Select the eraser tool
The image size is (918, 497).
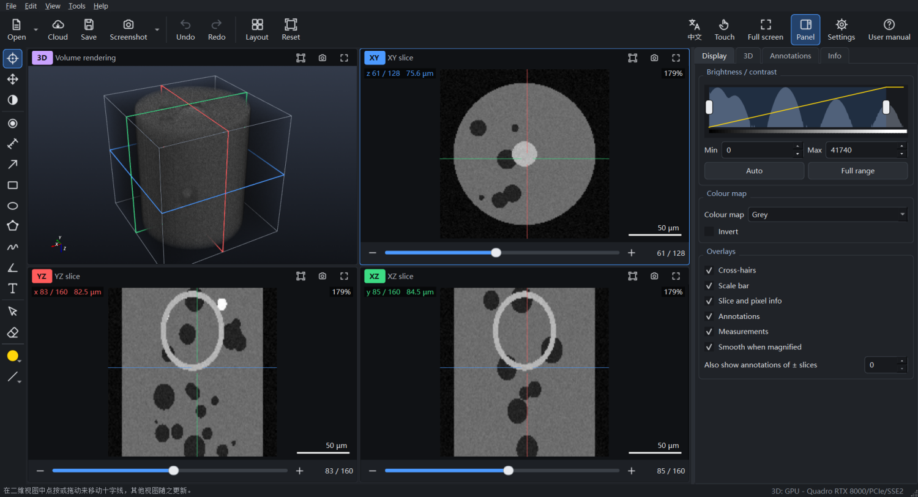[13, 332]
